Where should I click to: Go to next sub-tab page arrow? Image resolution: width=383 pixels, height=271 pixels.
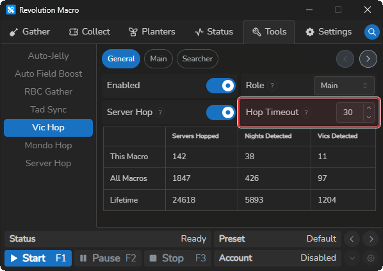pyautogui.click(x=368, y=59)
